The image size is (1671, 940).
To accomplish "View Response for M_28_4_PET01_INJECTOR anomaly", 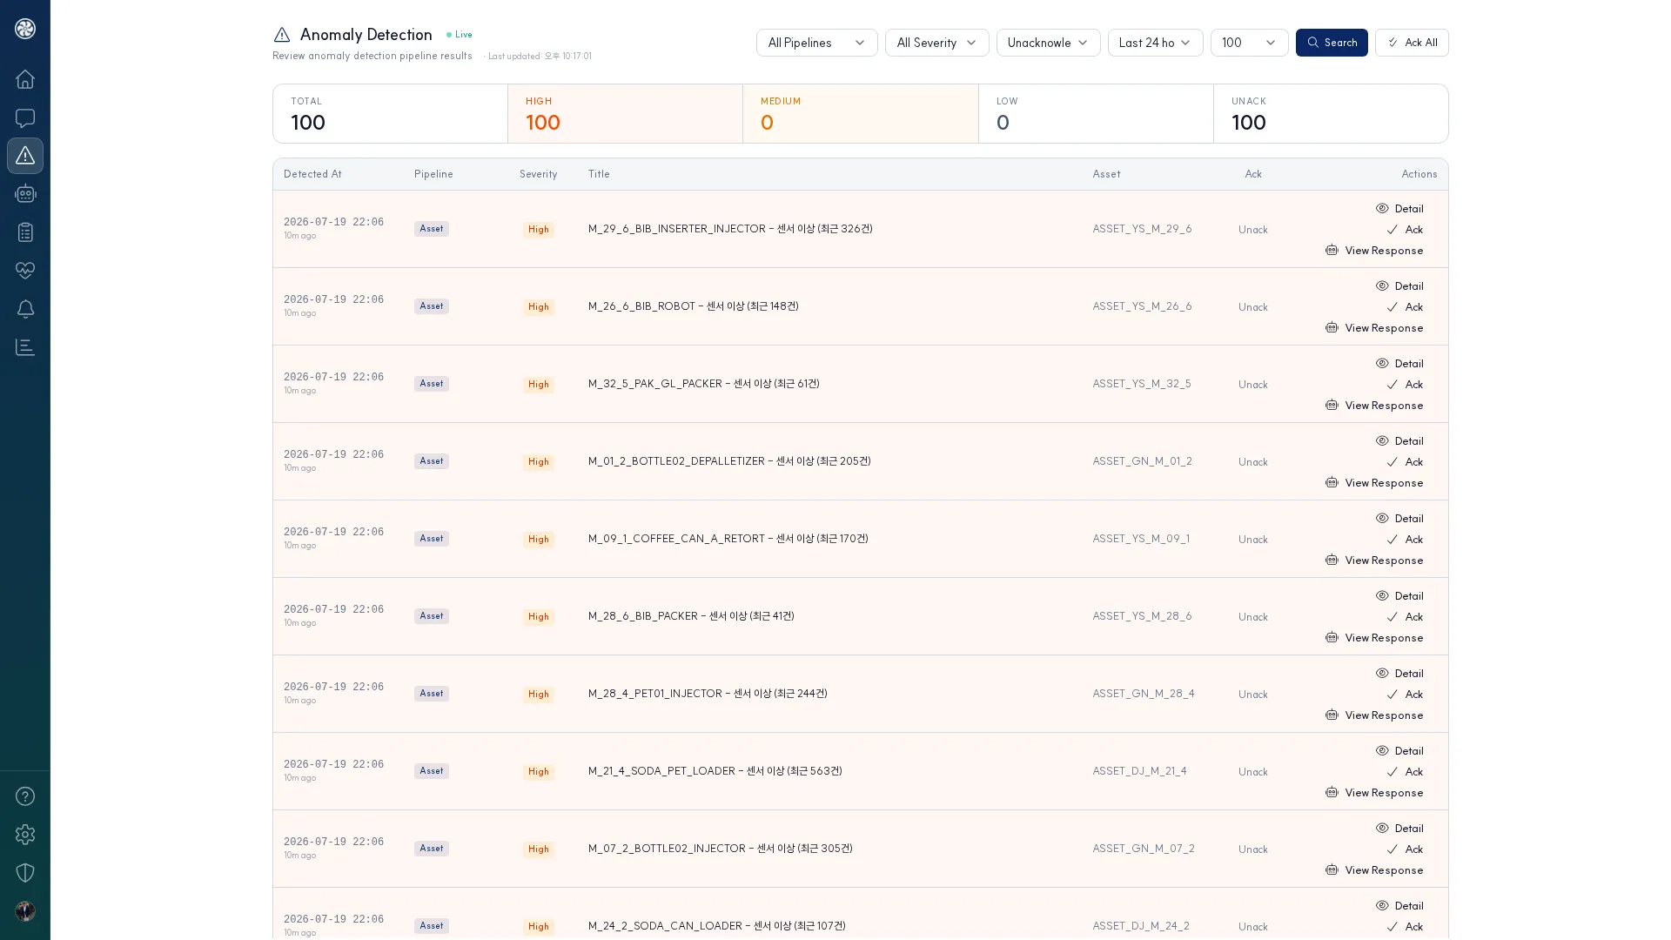I will point(1374,715).
